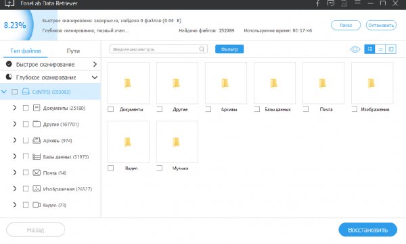Open the Видео folder thumbnail
The height and width of the screenshot is (244, 406).
coord(129,142)
